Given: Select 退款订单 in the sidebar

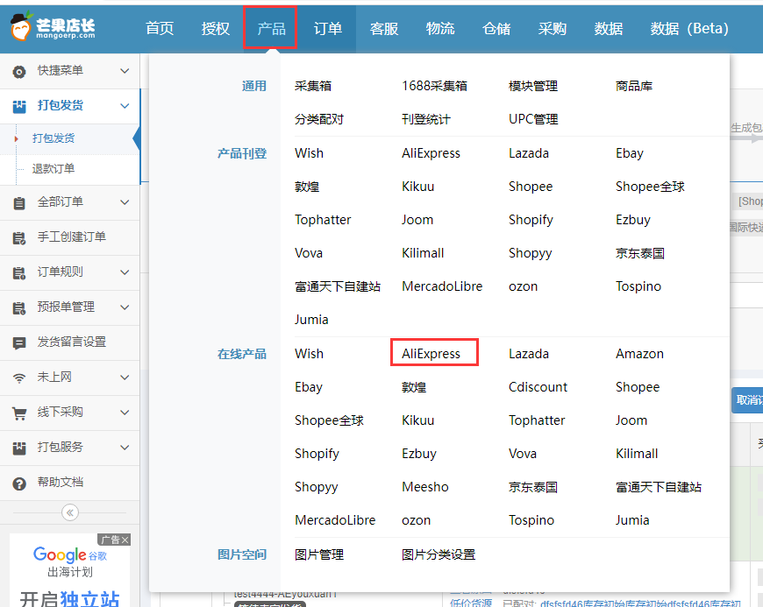Looking at the screenshot, I should 53,169.
